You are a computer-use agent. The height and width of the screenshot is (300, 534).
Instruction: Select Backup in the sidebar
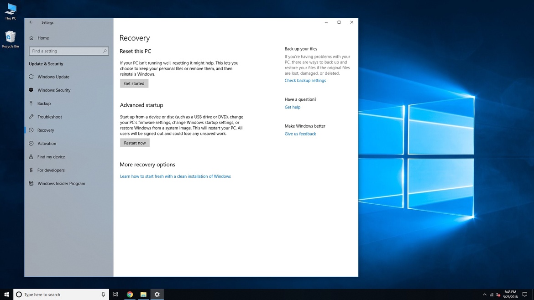(44, 103)
